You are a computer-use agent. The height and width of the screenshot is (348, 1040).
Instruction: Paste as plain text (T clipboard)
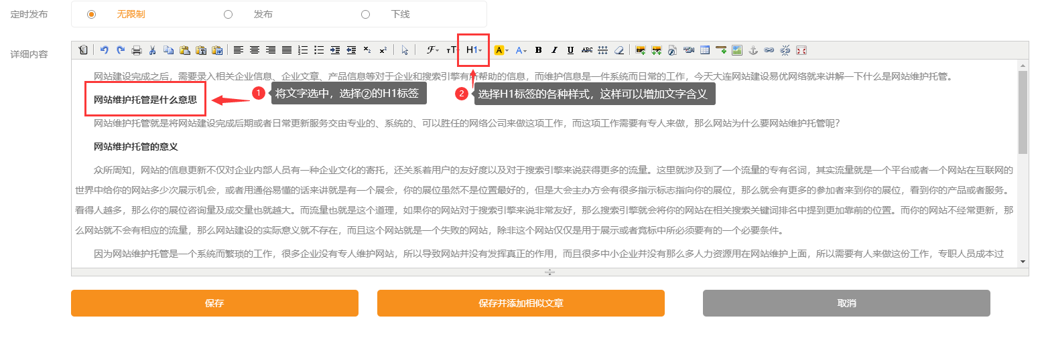coord(201,50)
